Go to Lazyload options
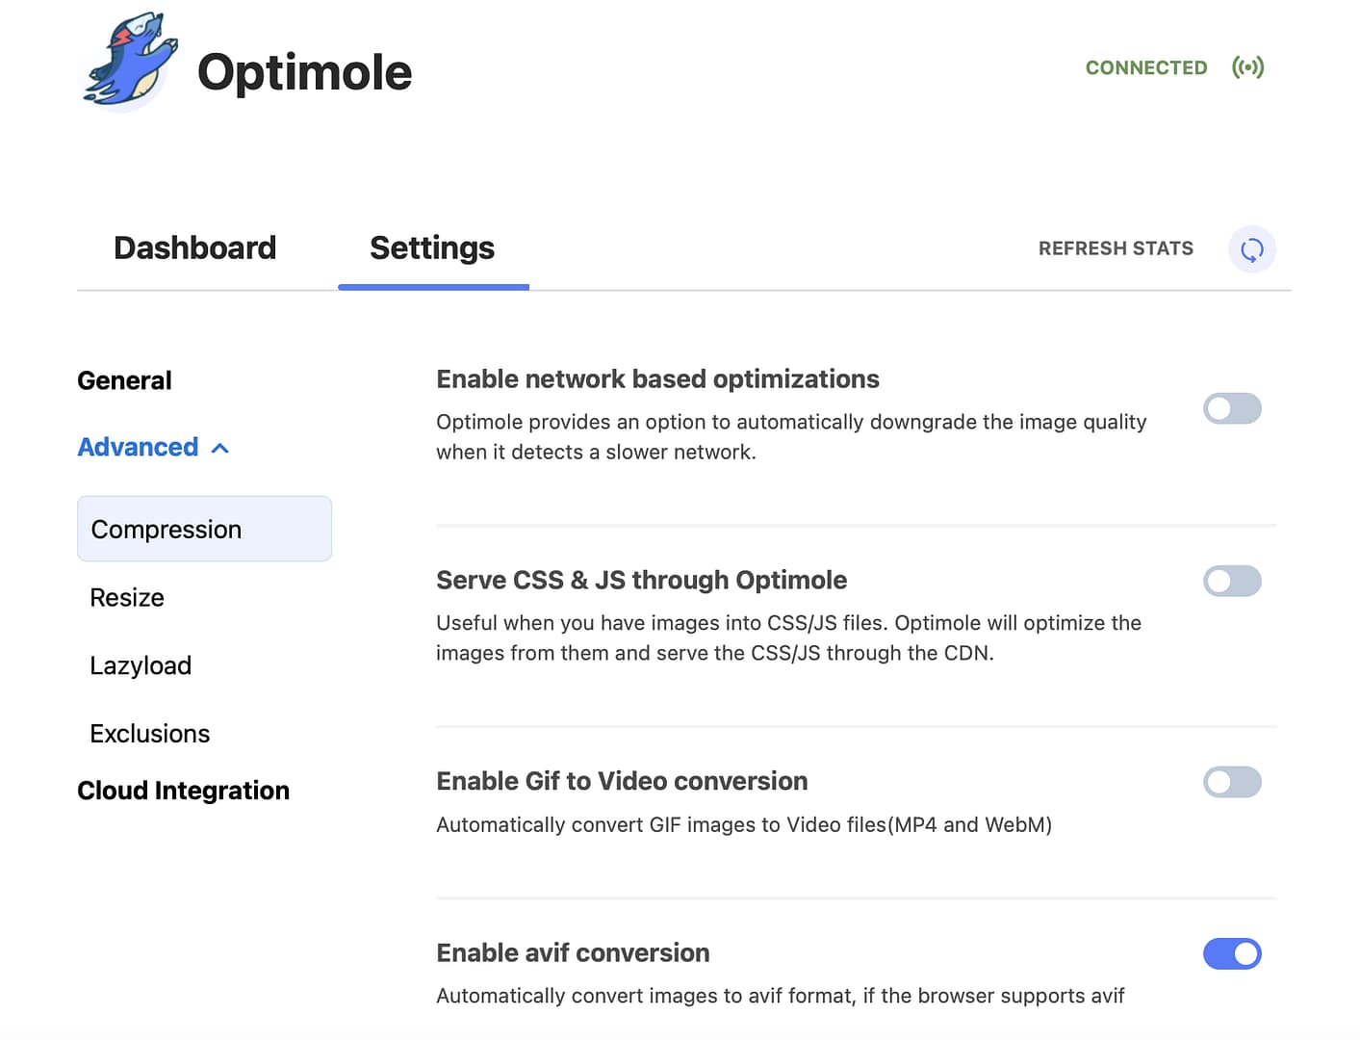The width and height of the screenshot is (1360, 1040). (141, 664)
